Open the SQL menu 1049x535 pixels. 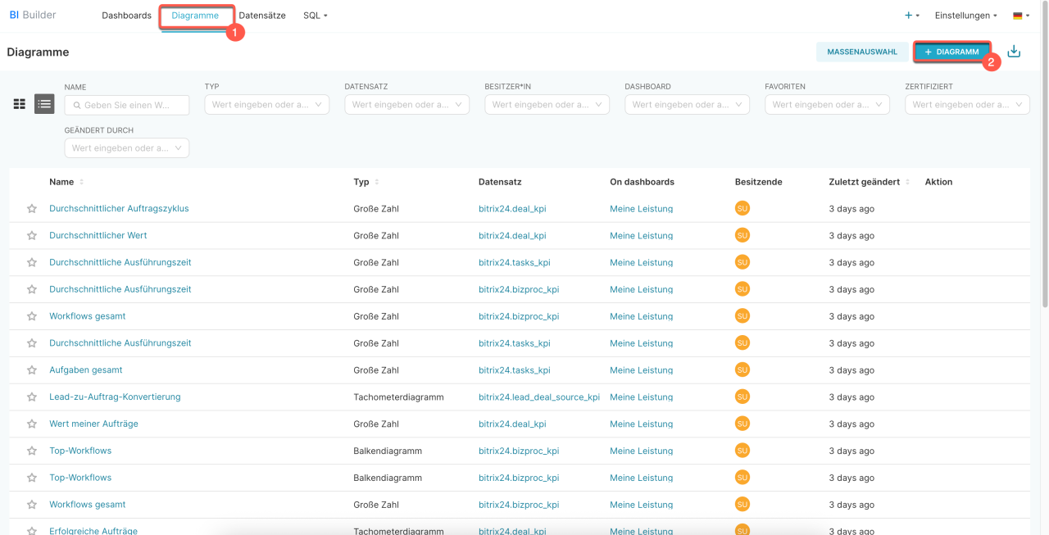(x=315, y=16)
